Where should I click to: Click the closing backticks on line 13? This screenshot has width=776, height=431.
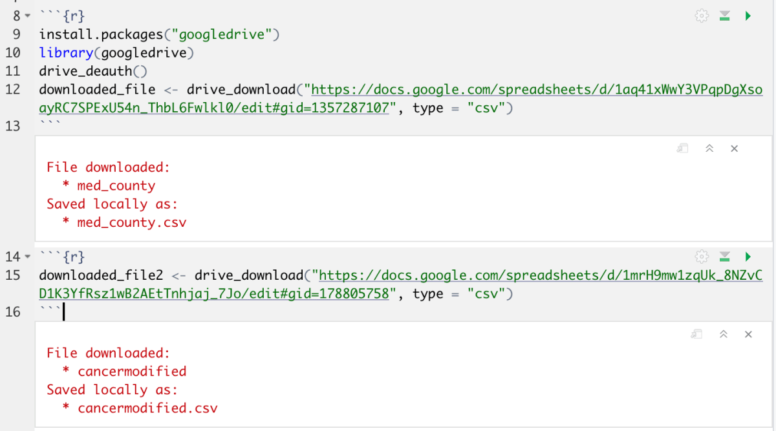50,123
